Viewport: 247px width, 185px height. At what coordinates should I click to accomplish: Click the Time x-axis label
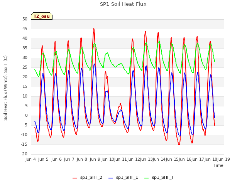pos(218,165)
